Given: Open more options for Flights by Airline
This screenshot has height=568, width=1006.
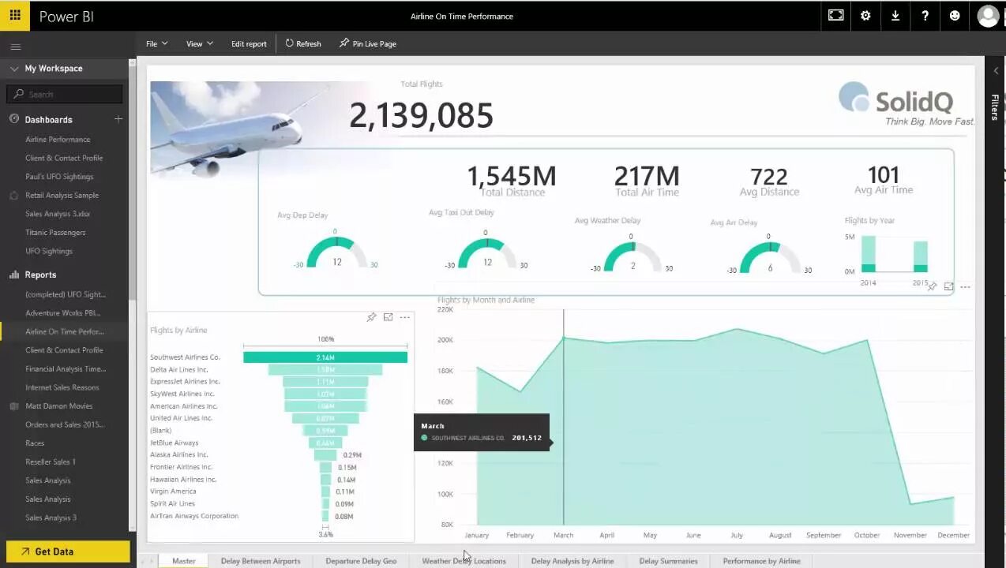Looking at the screenshot, I should (x=404, y=317).
